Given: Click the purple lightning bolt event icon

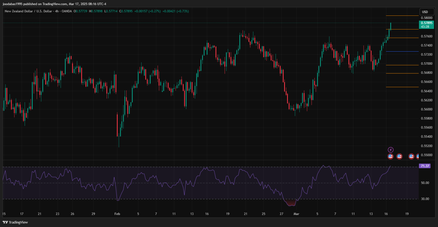Looking at the screenshot, I should (x=390, y=150).
